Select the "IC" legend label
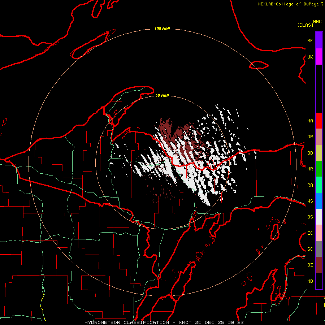325x325 pixels. 310,233
